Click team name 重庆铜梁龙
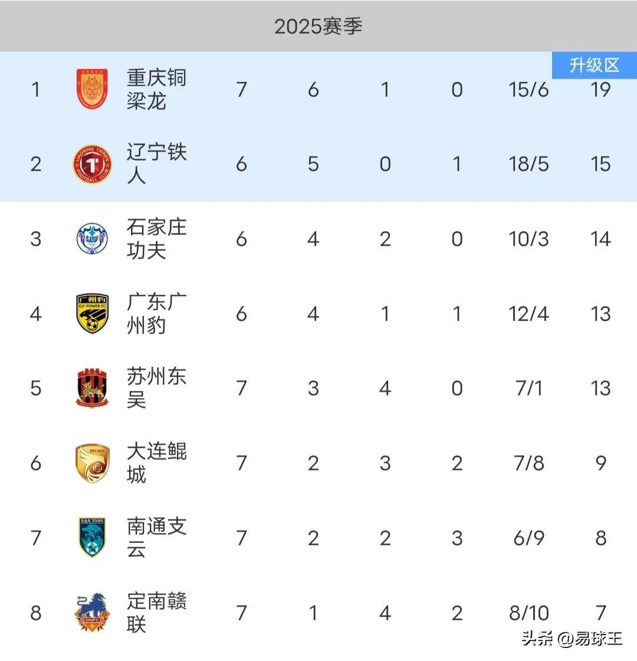The height and width of the screenshot is (661, 637). [x=156, y=89]
